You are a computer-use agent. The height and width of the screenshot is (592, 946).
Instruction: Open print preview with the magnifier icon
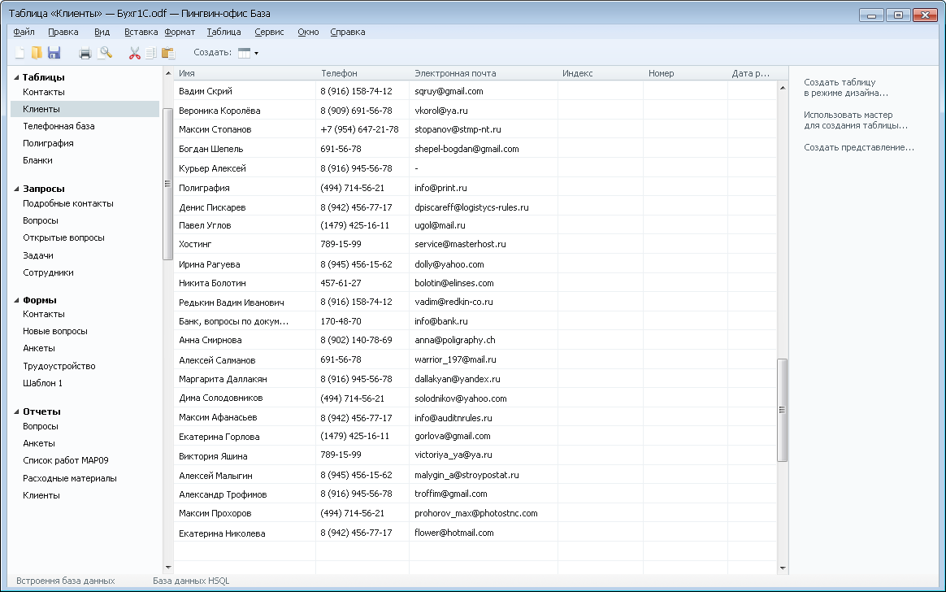[105, 53]
